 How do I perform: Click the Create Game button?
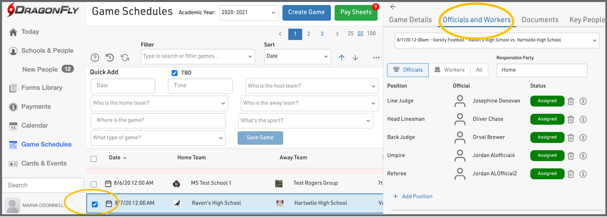306,13
